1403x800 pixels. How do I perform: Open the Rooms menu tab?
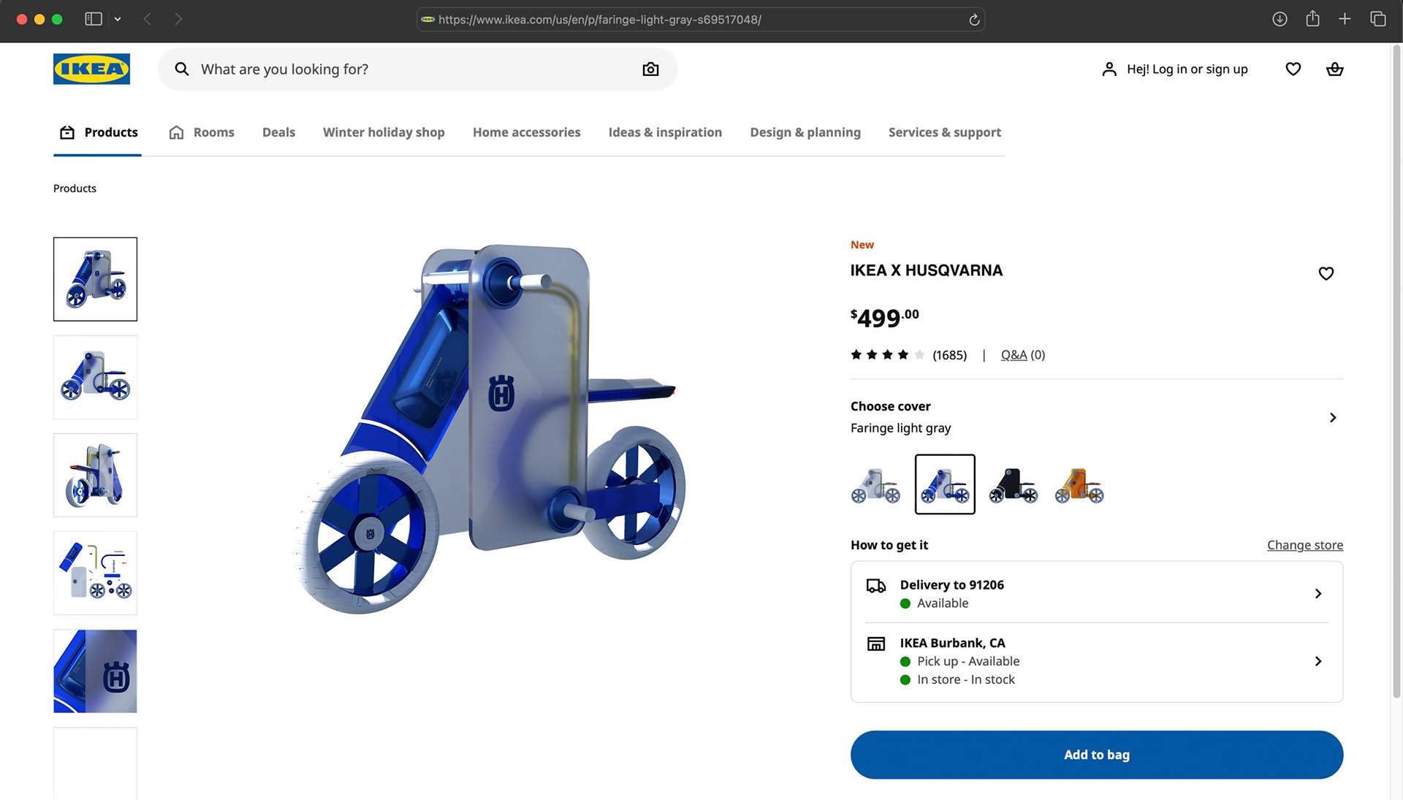[202, 132]
